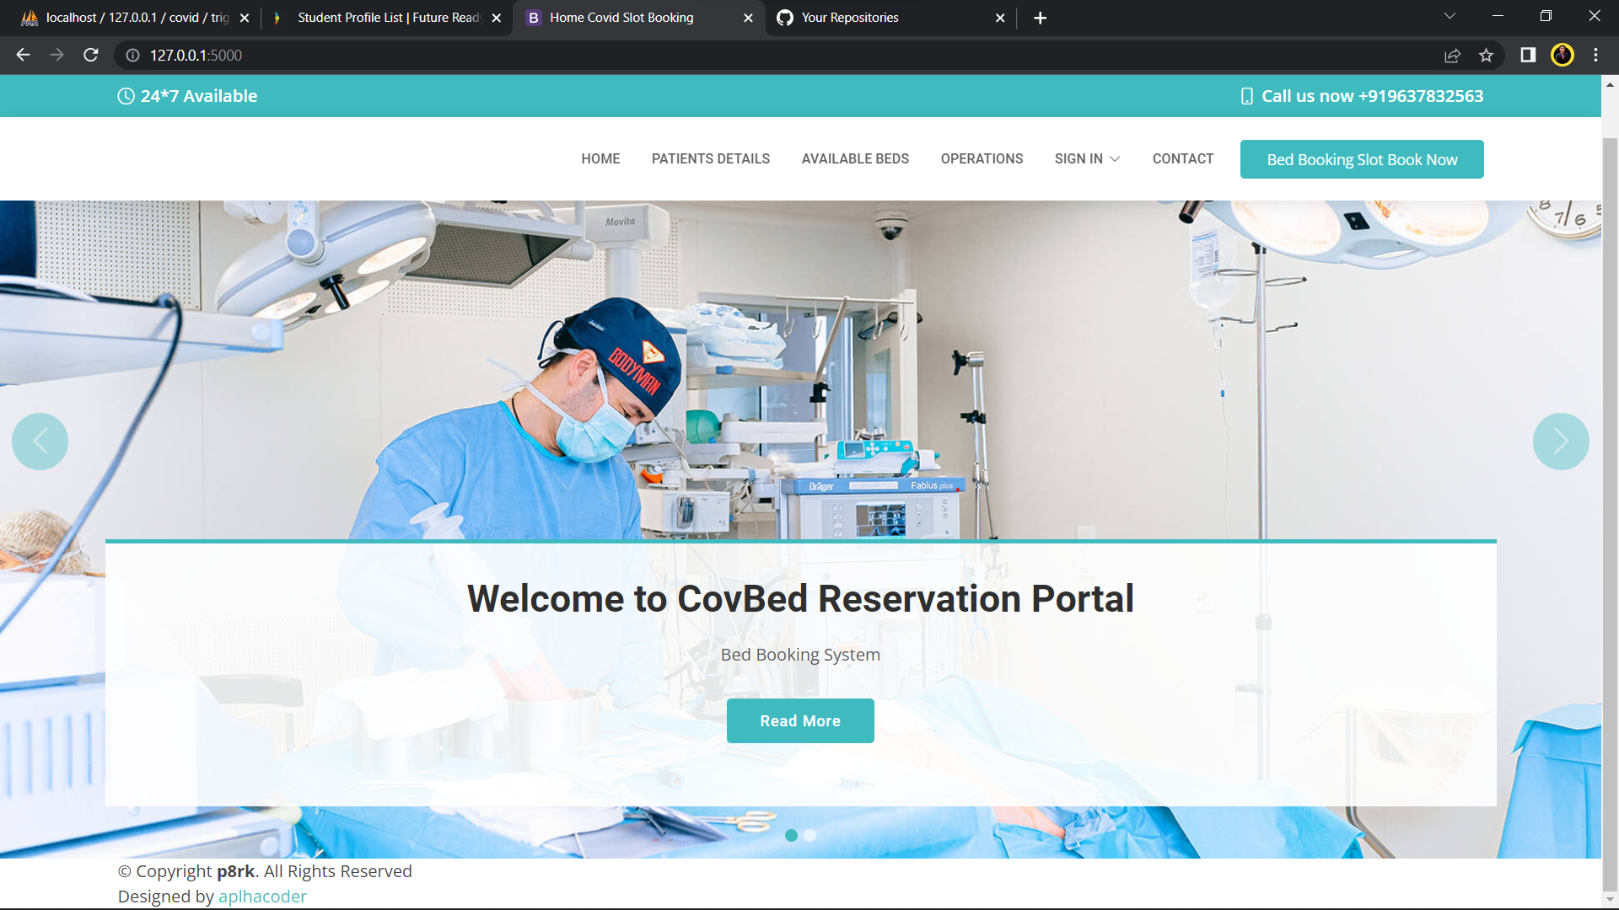Viewport: 1619px width, 910px height.
Task: Open the Chrome profile avatar
Action: tap(1563, 55)
